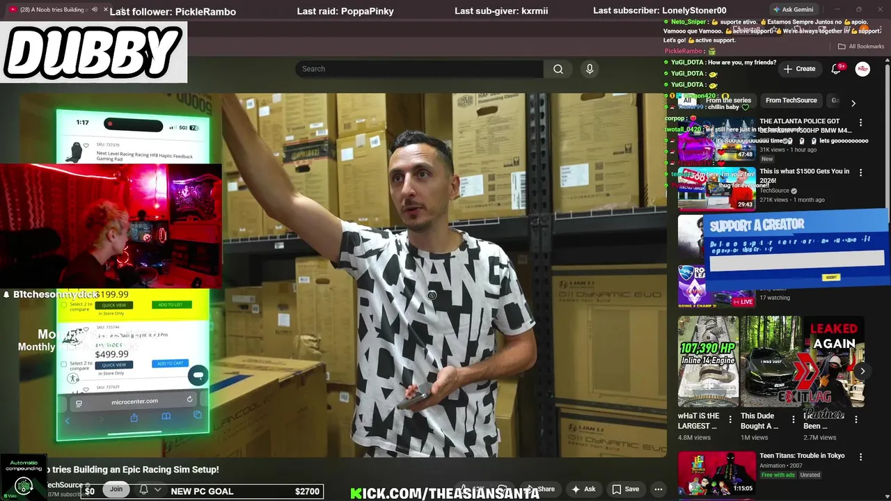This screenshot has width=891, height=501.
Task: Open the 107,390 HP engine short
Action: 708,361
